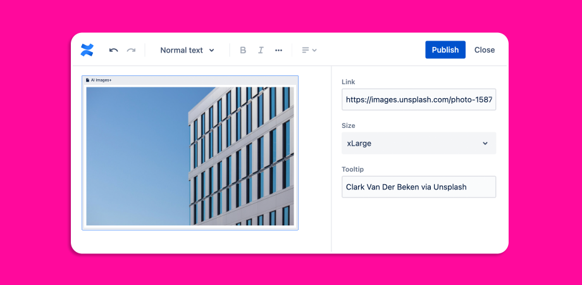
Task: Undo the last edit
Action: [114, 50]
